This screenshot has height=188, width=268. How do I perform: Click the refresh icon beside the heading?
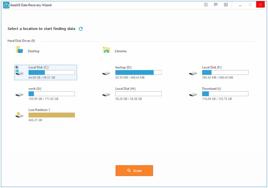click(x=81, y=29)
